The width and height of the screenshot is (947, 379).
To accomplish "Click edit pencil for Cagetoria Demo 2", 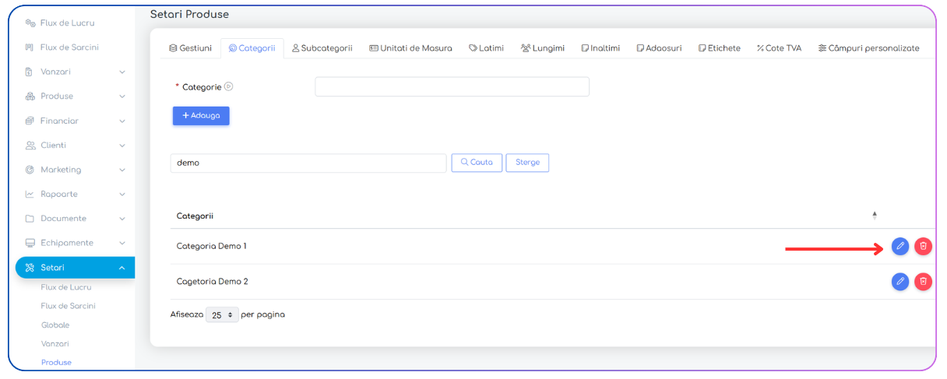I will (900, 282).
